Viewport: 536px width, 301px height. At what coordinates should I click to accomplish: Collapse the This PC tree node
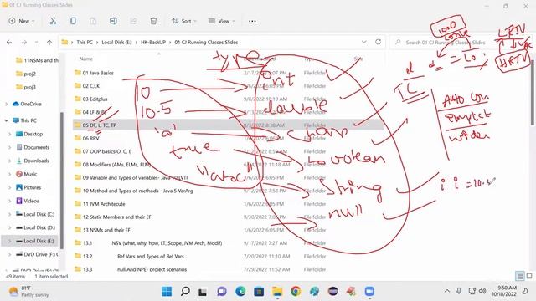pos(7,120)
